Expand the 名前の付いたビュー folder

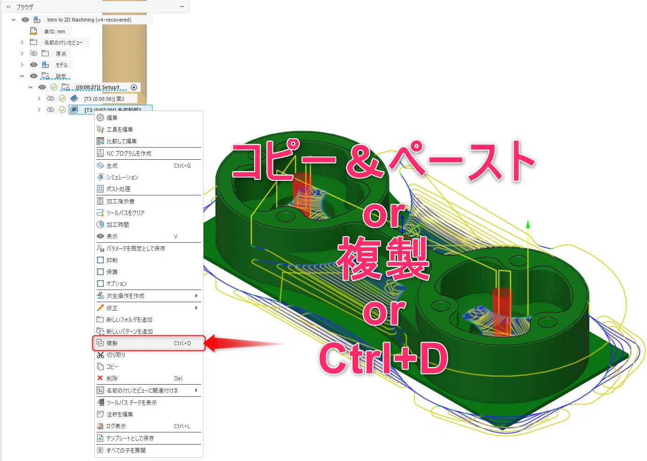click(x=22, y=42)
